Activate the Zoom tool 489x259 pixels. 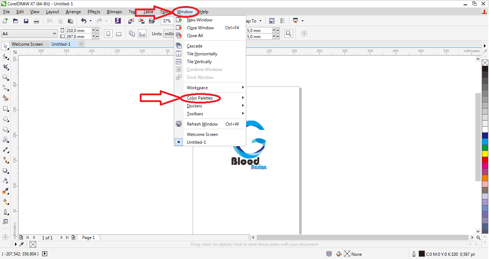coord(5,77)
